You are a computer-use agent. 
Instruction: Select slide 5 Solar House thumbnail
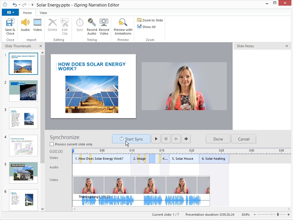[23, 173]
